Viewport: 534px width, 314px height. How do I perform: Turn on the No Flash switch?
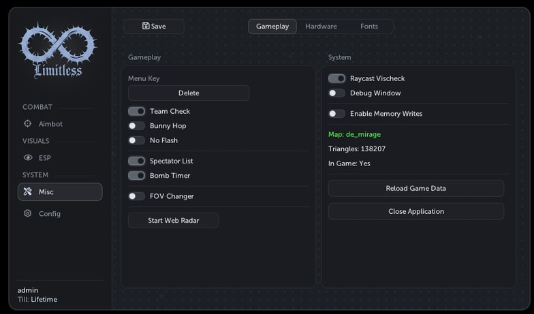[136, 140]
